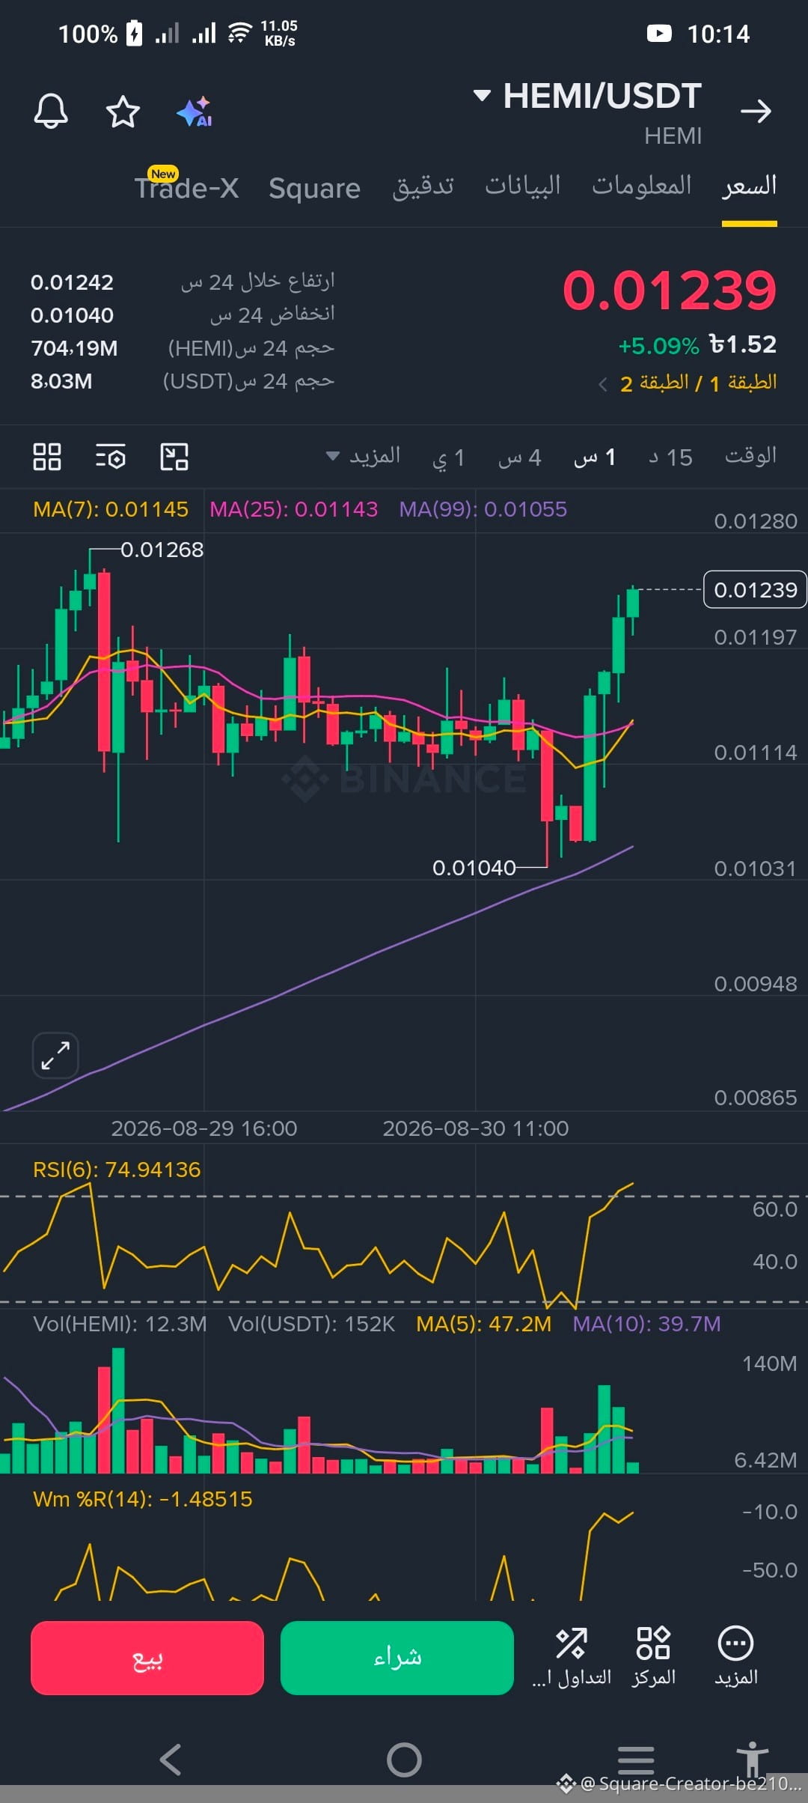Open the Square tab
Viewport: 808px width, 1803px height.
314,188
